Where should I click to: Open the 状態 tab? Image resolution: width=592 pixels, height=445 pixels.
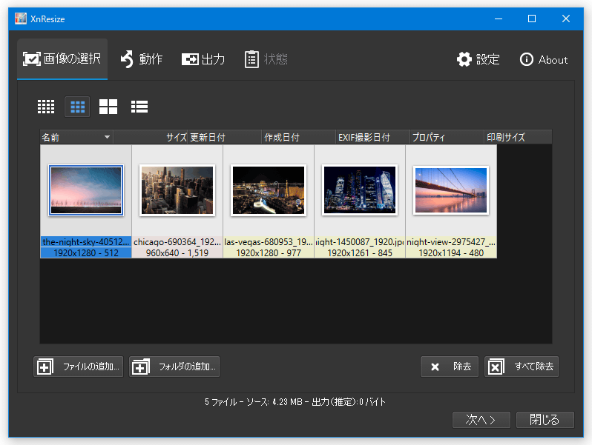click(266, 59)
